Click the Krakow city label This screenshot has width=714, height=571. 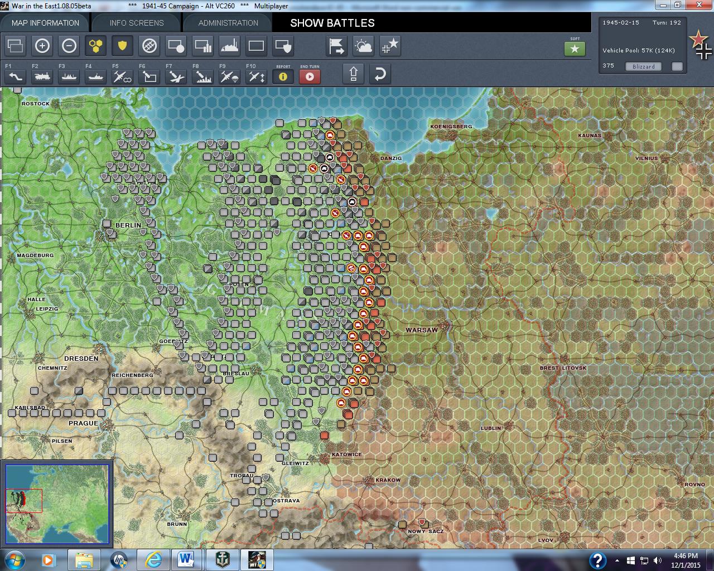click(x=388, y=480)
